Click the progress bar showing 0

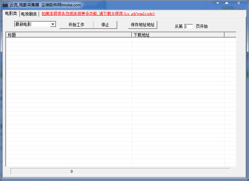click(120, 171)
